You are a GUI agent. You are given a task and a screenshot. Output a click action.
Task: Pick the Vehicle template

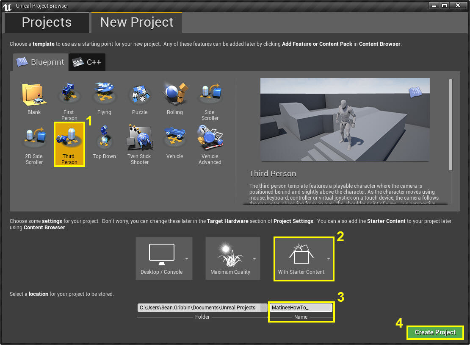click(175, 142)
